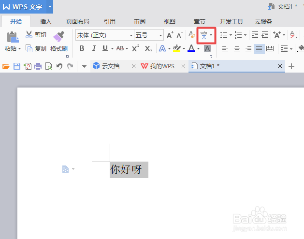Undo last action

point(59,66)
